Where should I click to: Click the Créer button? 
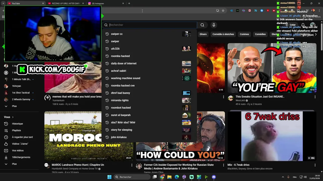(290, 25)
